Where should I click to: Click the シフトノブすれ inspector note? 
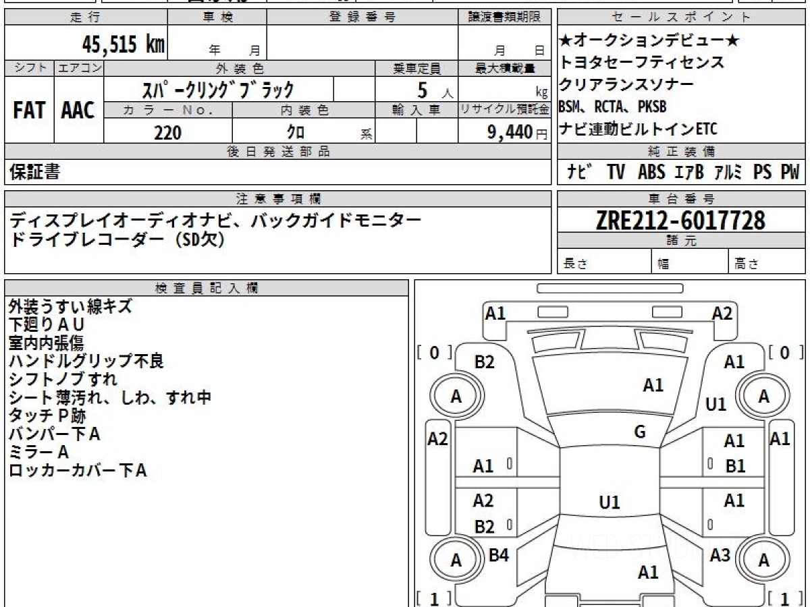[63, 380]
